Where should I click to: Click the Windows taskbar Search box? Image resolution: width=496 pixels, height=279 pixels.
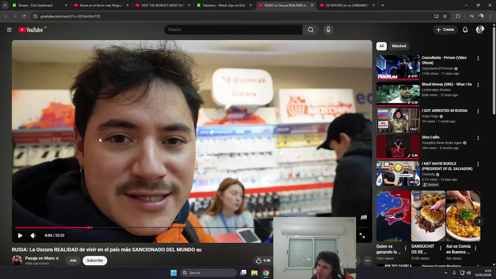[x=209, y=273]
